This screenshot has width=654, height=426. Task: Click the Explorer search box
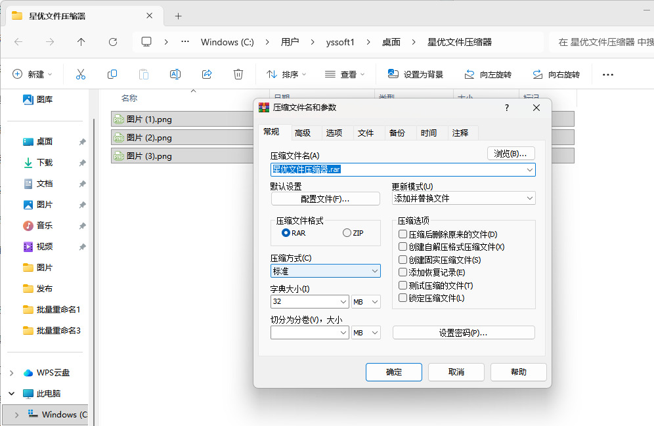coord(601,42)
